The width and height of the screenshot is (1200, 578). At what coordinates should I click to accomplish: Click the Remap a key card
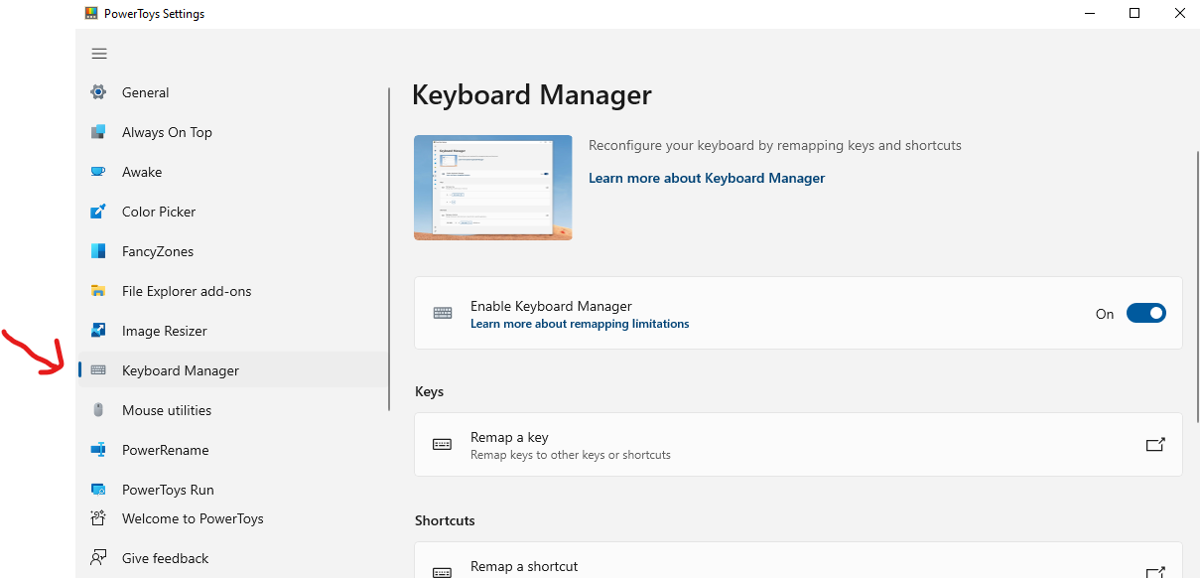798,445
